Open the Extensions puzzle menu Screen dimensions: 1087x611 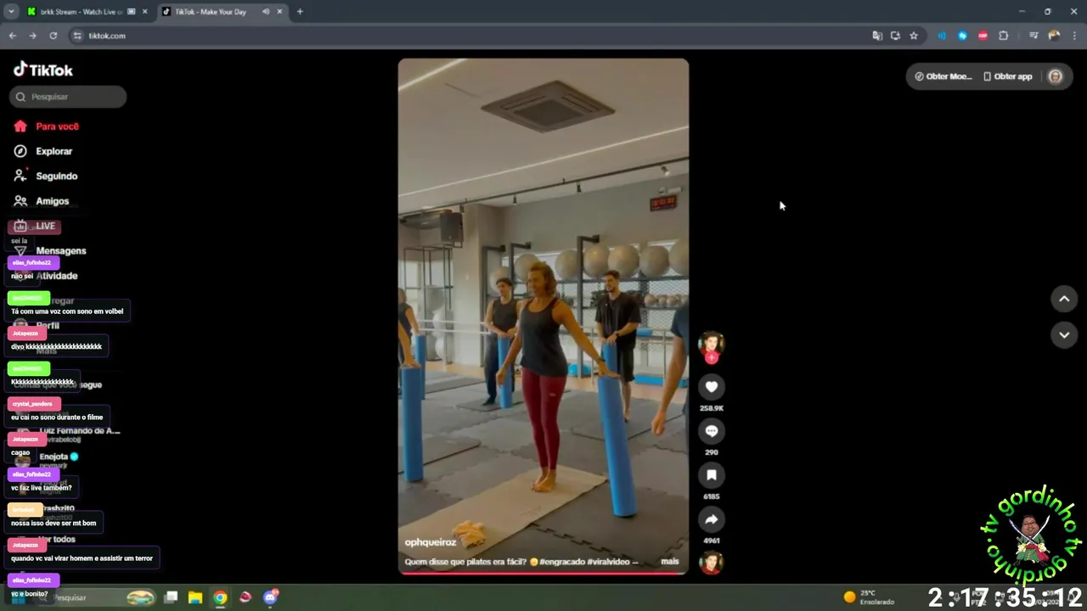(x=1003, y=36)
